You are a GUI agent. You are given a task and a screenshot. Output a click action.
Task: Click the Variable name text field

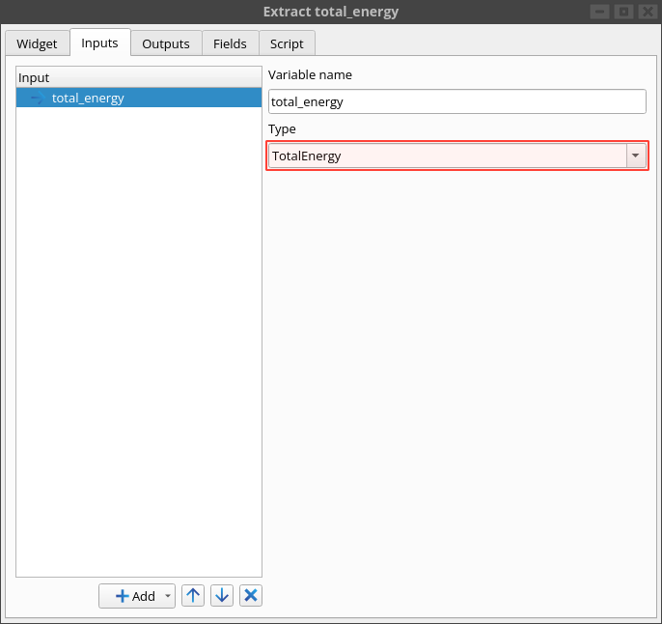point(457,101)
